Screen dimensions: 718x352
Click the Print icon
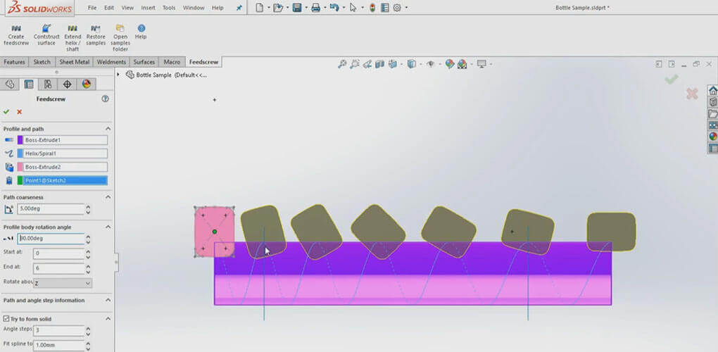tap(315, 8)
